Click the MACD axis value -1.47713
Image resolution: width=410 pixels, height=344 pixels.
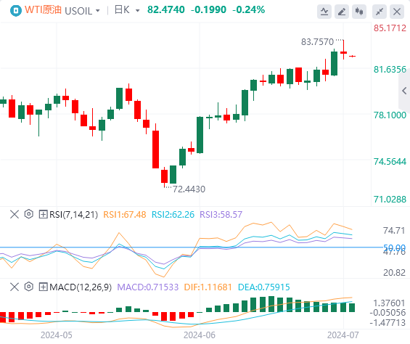388,323
